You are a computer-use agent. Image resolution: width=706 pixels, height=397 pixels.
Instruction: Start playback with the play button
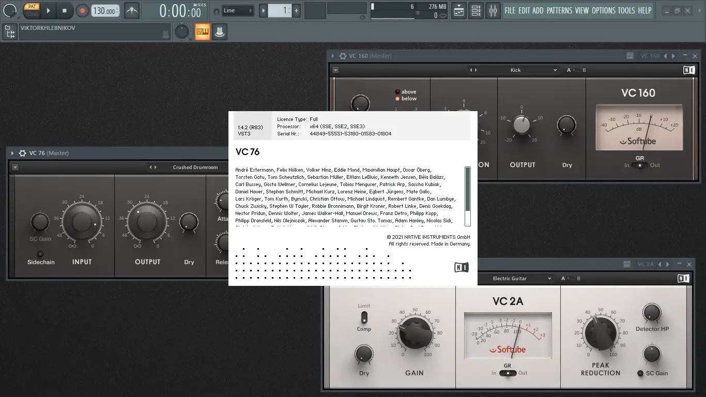[x=48, y=10]
